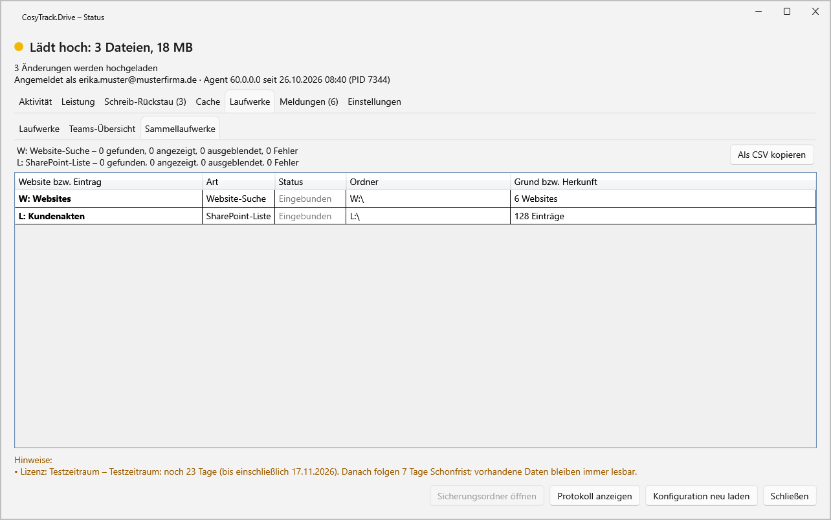This screenshot has height=520, width=831.
Task: Select the Sammellaufwerke sub-tab
Action: [x=180, y=129]
